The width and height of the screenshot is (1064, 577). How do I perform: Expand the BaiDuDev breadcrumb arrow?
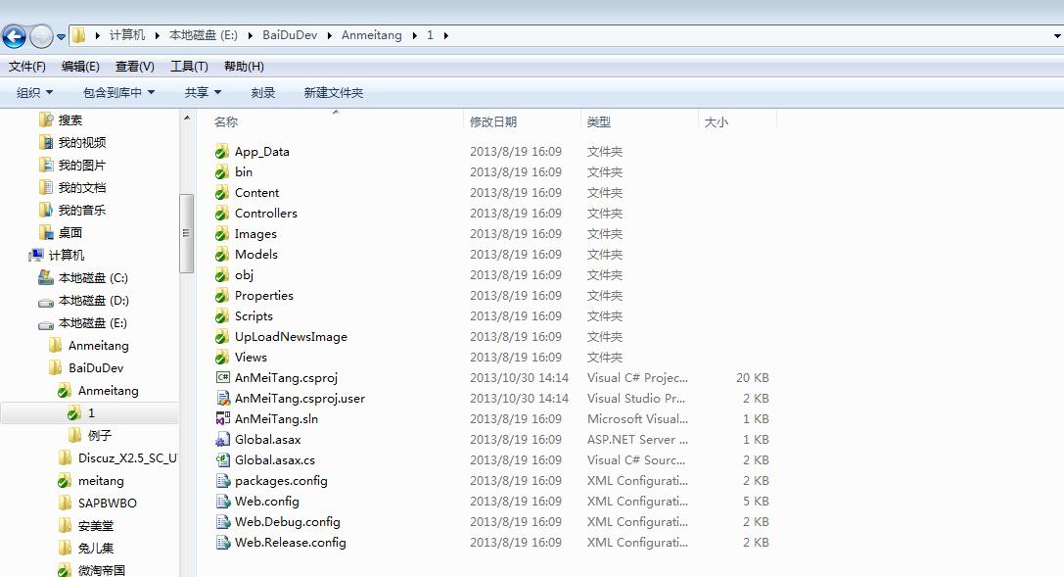point(329,35)
